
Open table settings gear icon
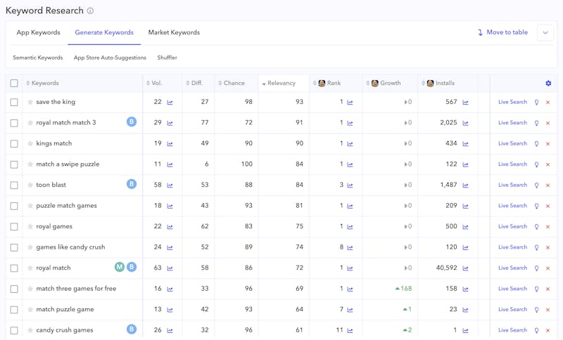pyautogui.click(x=548, y=84)
